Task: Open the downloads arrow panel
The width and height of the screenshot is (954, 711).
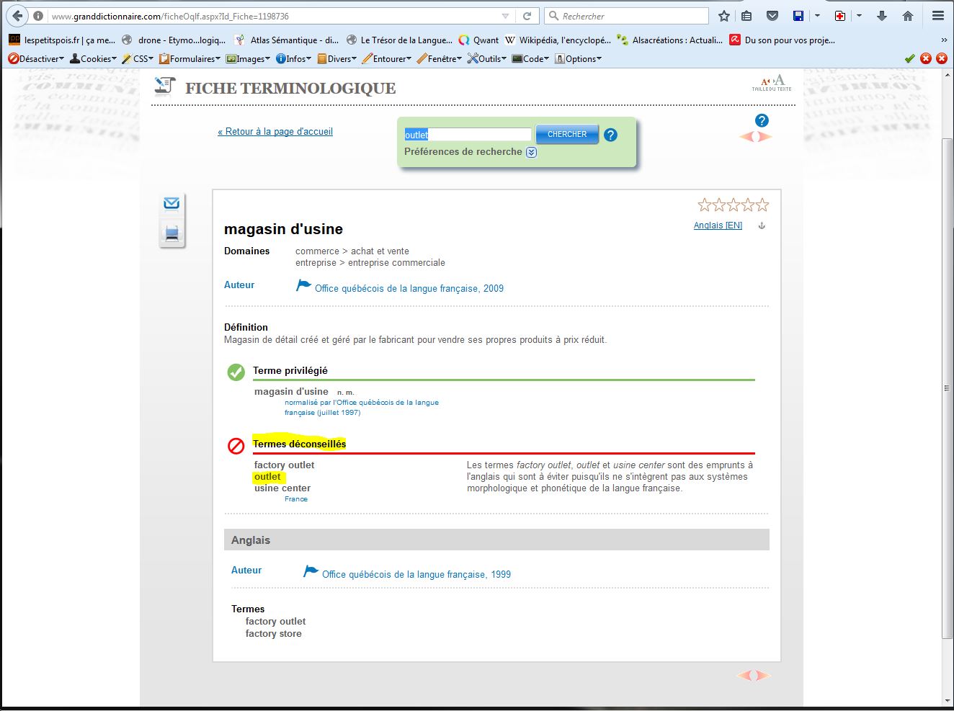Action: tap(881, 16)
